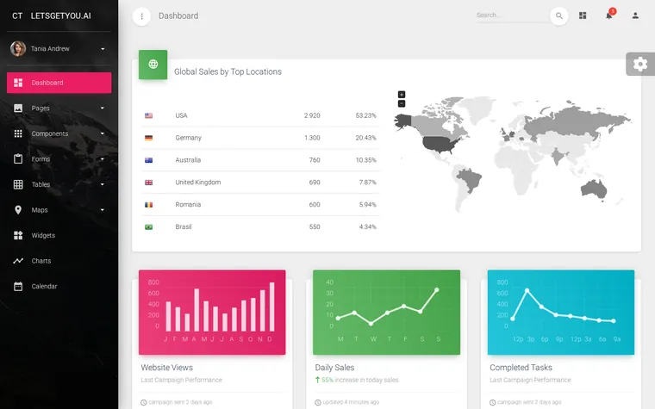This screenshot has width=655, height=409.
Task: Open the dashboard grid icon in header
Action: [583, 15]
